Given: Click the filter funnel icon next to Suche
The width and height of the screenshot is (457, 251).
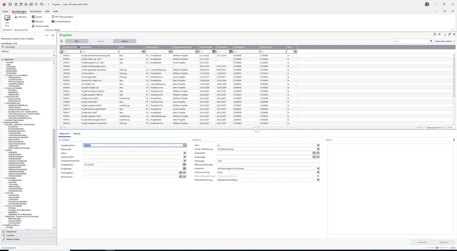Looking at the screenshot, I should [x=431, y=41].
